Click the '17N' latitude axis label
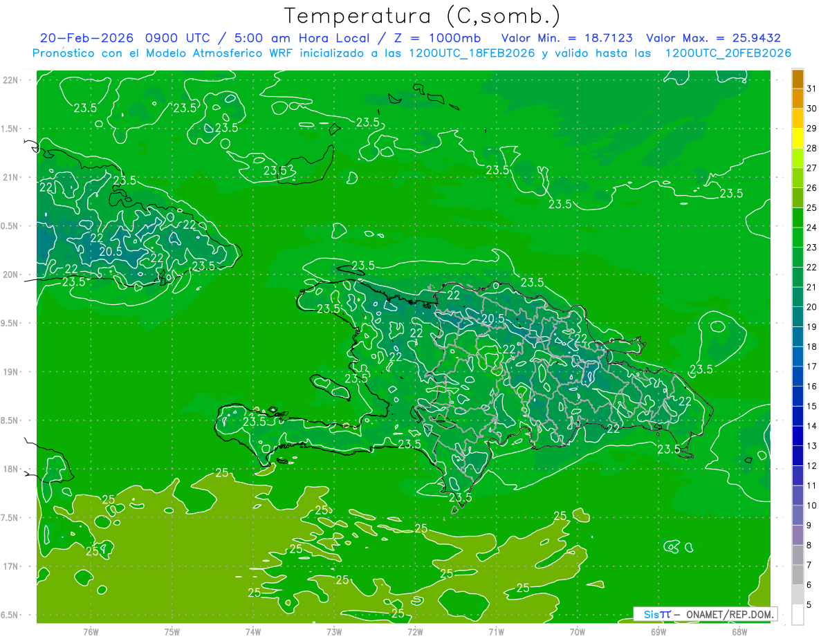Viewport: 830px width, 641px height. [x=11, y=566]
